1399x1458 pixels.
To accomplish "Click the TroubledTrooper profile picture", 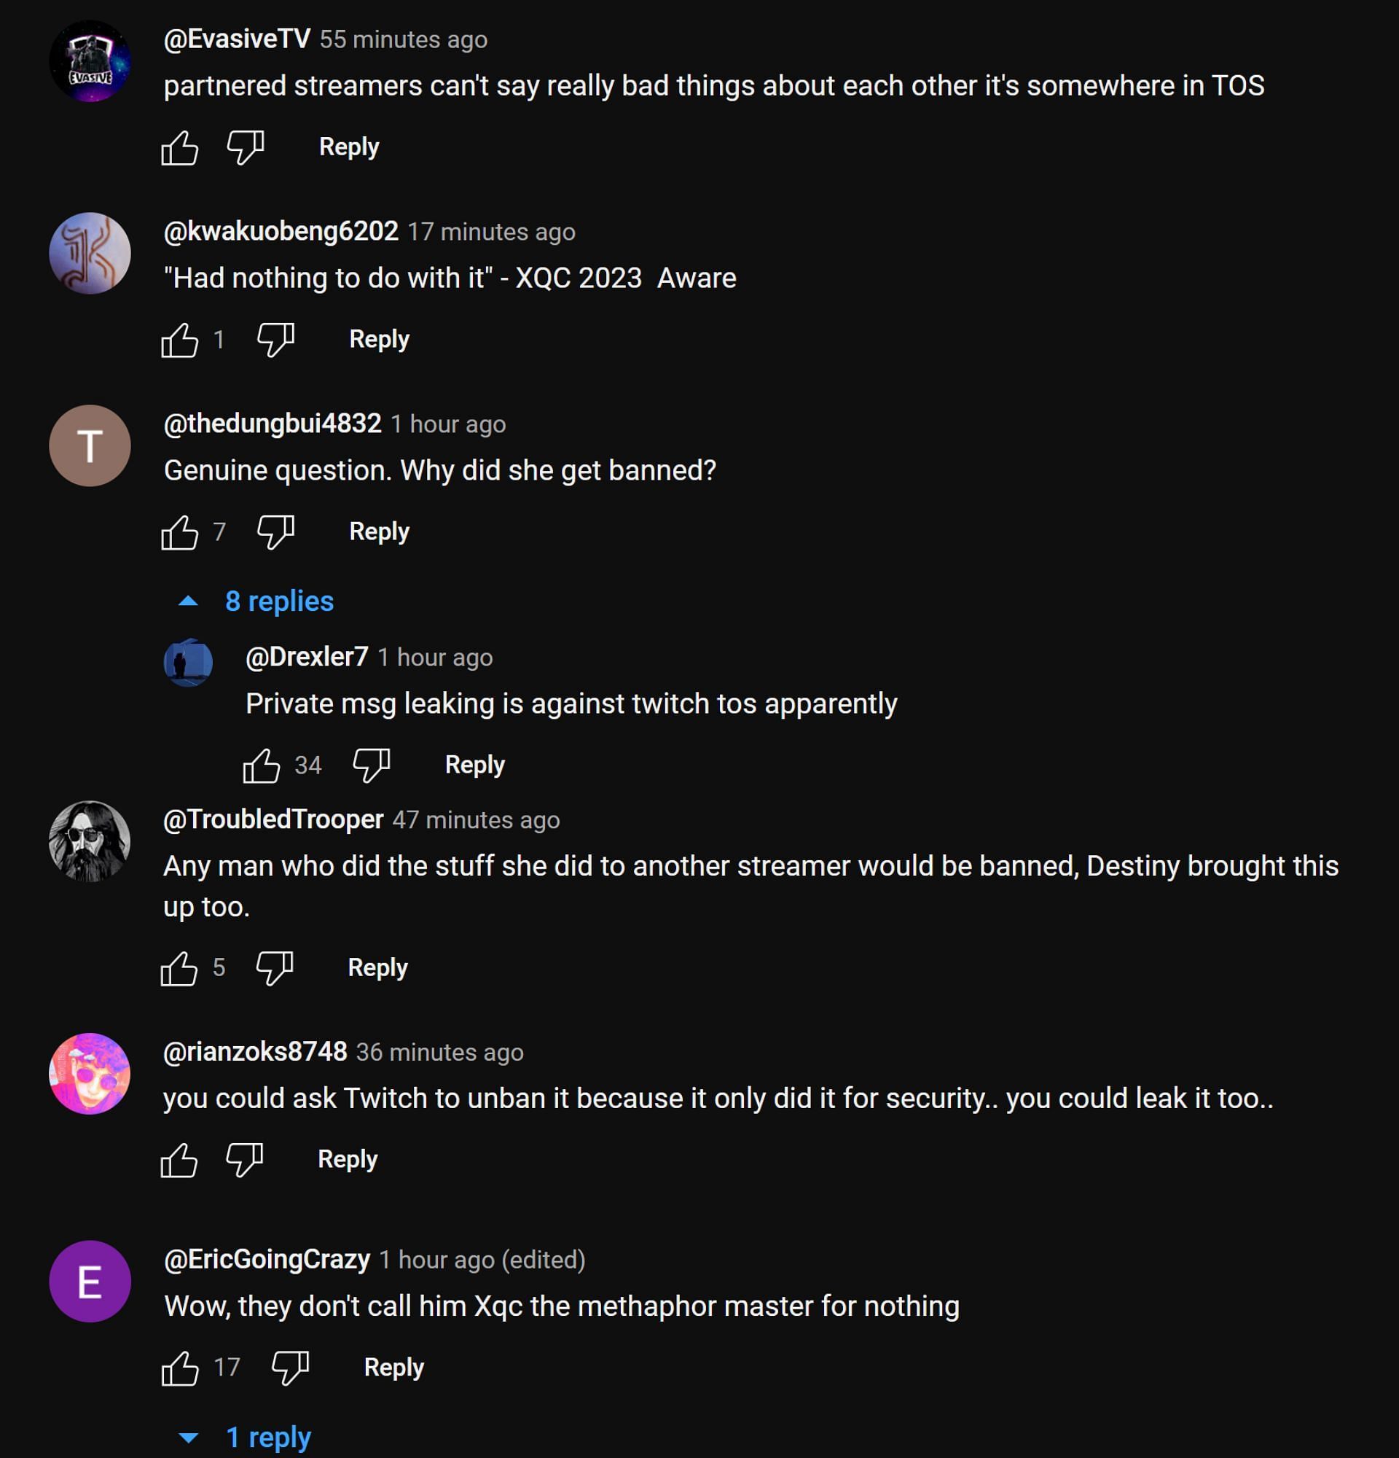I will pos(90,841).
